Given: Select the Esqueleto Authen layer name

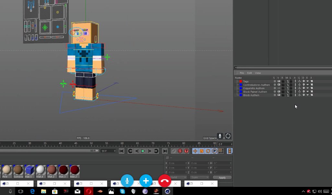Looking at the screenshot, I should click(x=254, y=88).
